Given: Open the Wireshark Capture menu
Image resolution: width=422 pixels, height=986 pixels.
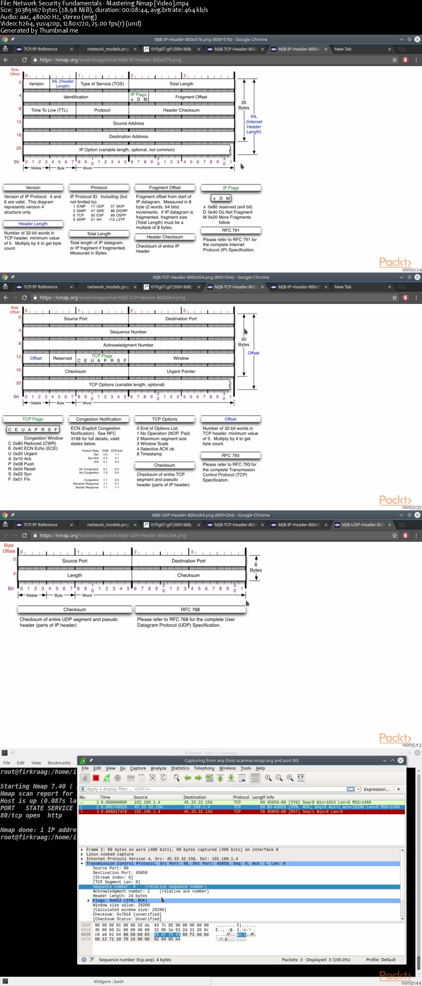Looking at the screenshot, I should [x=138, y=768].
